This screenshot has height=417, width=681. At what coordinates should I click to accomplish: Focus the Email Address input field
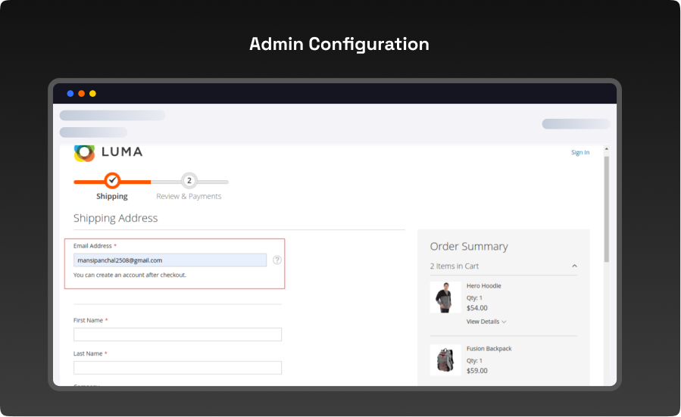point(170,260)
